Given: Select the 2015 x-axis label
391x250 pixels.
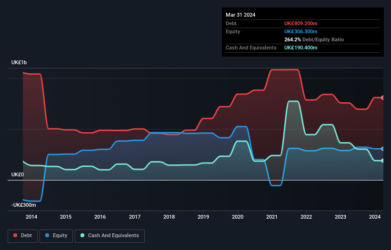Looking at the screenshot, I should pos(66,217).
